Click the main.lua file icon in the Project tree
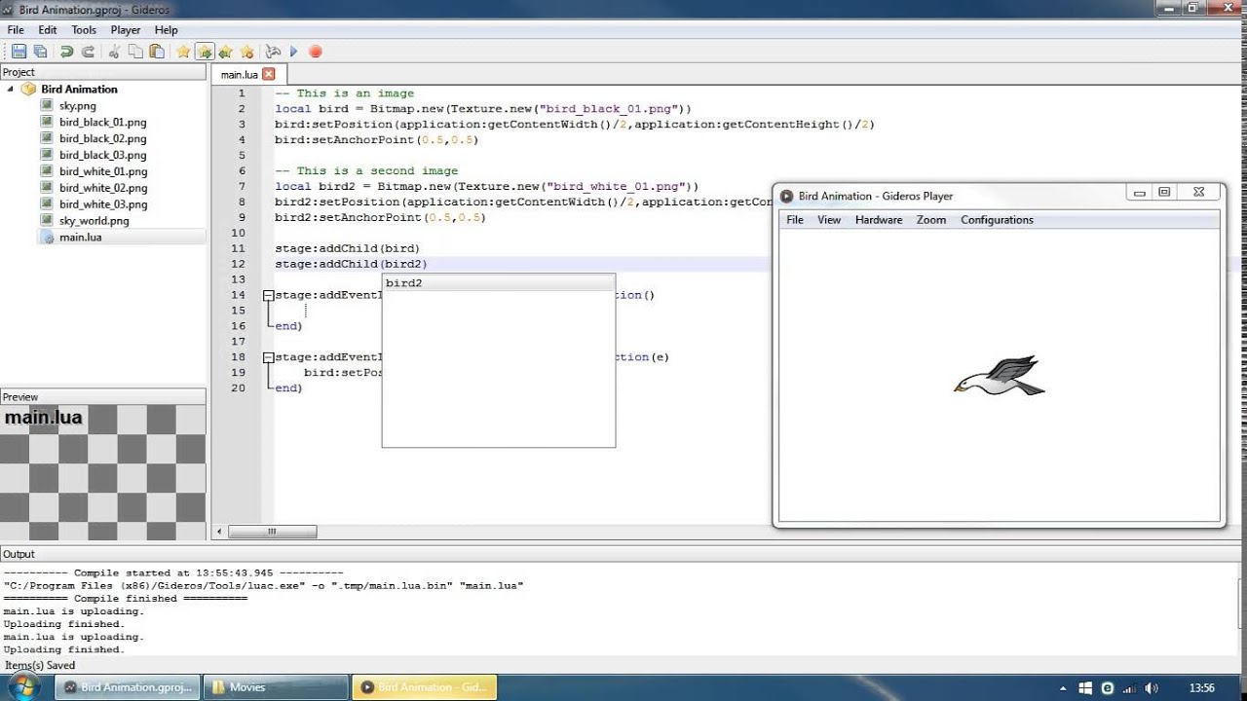Screen dimensions: 1247x701 [x=47, y=238]
